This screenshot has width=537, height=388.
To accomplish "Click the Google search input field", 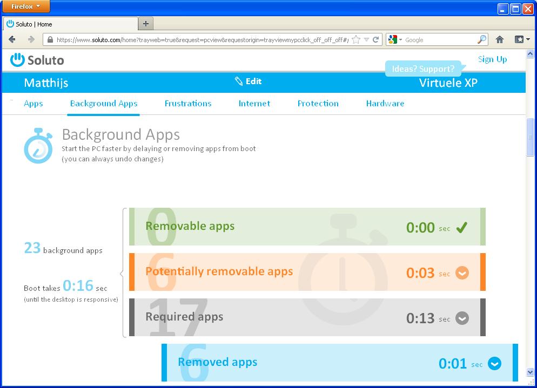I will click(x=439, y=39).
